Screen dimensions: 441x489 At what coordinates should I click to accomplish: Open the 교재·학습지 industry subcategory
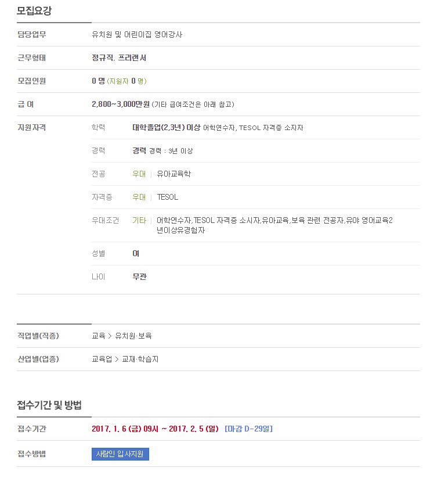click(x=140, y=359)
